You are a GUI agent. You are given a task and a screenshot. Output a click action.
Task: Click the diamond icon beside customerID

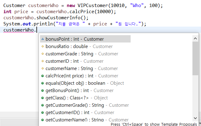pyautogui.click(x=43, y=61)
